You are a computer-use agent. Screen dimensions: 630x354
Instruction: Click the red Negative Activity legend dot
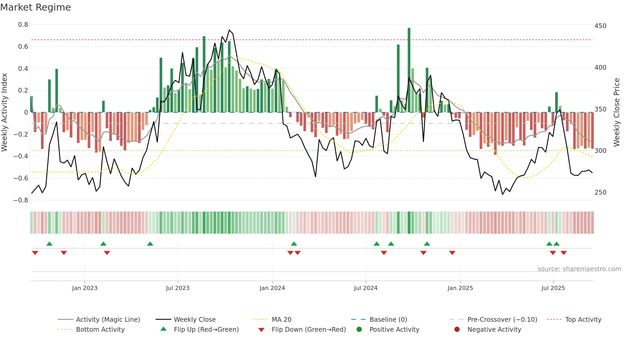(x=457, y=329)
